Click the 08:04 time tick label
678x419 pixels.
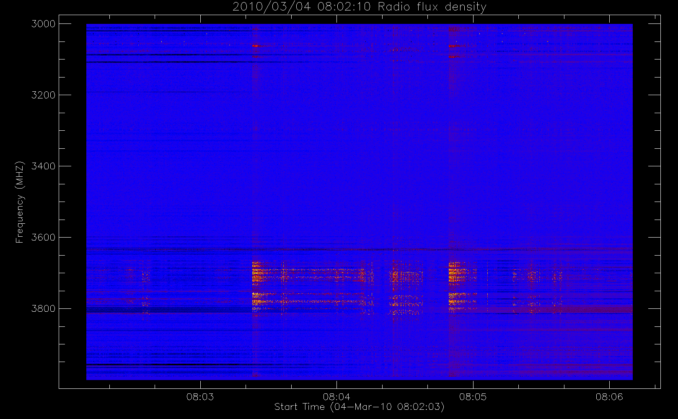click(336, 397)
